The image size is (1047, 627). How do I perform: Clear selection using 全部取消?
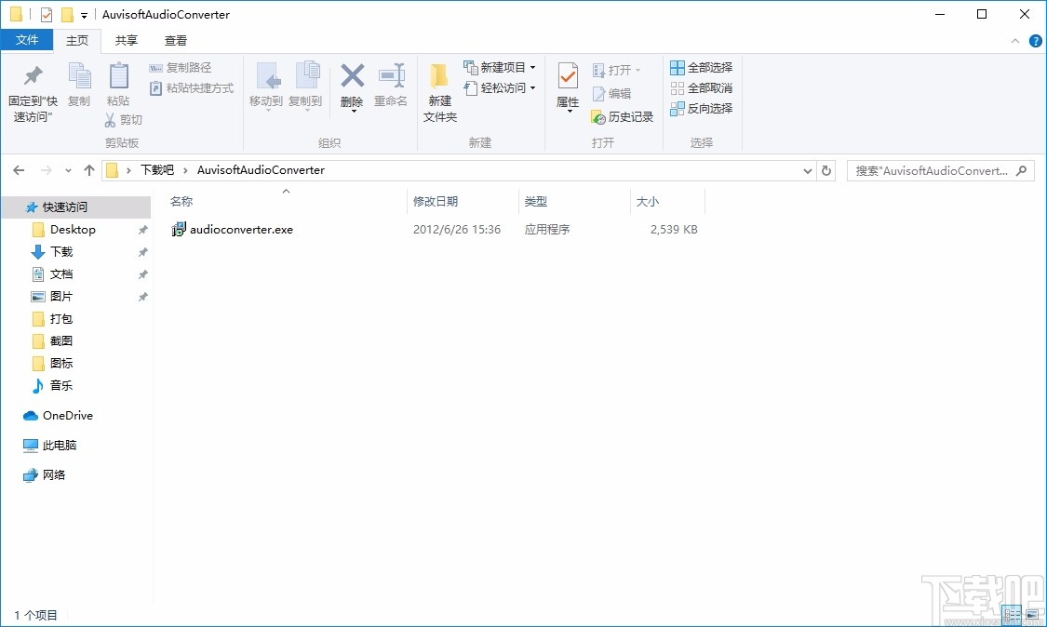point(701,86)
